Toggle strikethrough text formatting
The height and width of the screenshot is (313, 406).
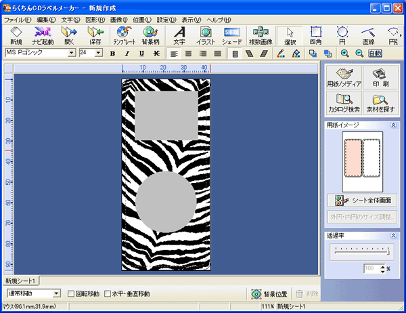click(x=156, y=54)
